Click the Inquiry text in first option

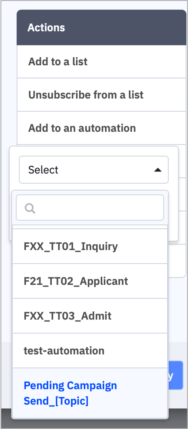pos(100,247)
